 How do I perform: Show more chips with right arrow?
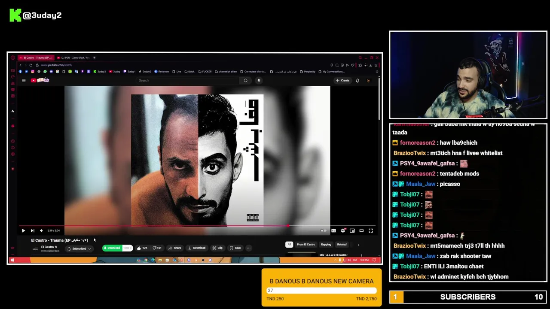pyautogui.click(x=358, y=245)
